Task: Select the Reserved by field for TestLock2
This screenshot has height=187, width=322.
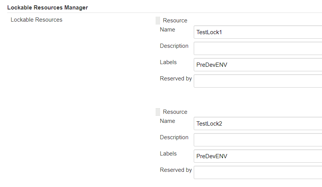Action: click(x=258, y=173)
